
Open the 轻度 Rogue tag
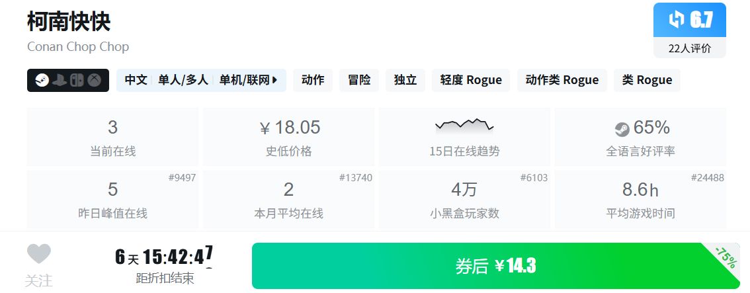tap(471, 80)
